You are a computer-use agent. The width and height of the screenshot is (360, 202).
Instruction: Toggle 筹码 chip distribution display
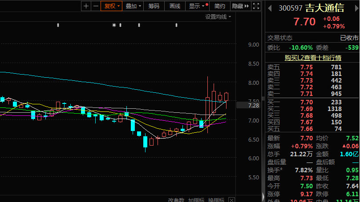(x=154, y=6)
